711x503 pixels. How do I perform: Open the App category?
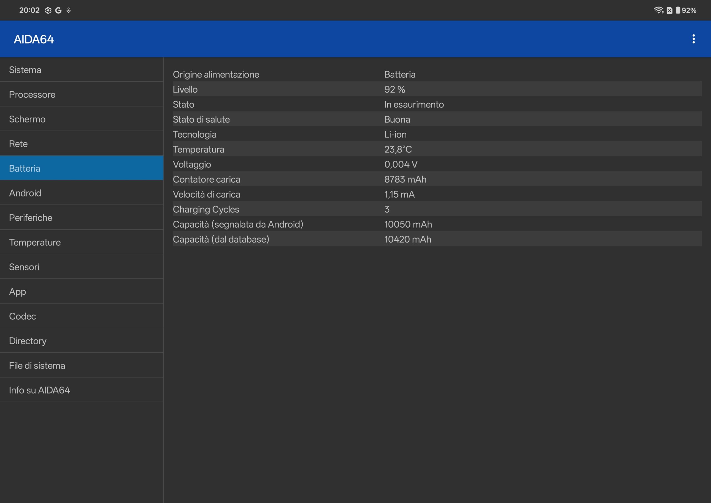tap(81, 291)
